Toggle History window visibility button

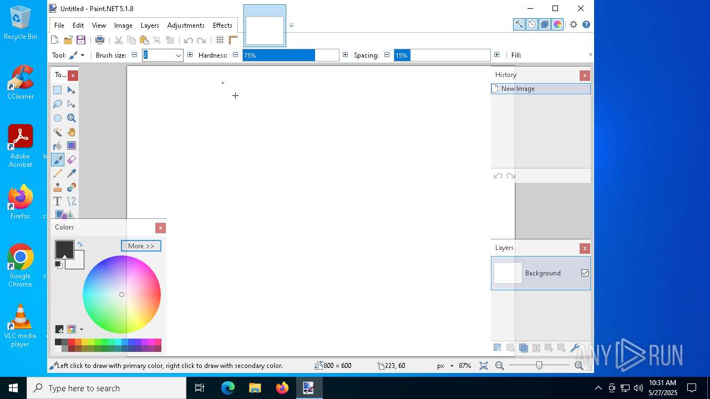click(532, 24)
